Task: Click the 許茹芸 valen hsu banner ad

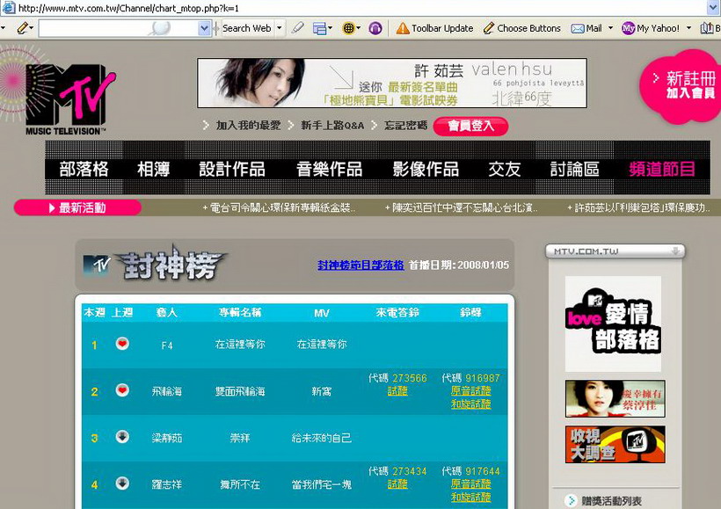Action: pos(392,84)
